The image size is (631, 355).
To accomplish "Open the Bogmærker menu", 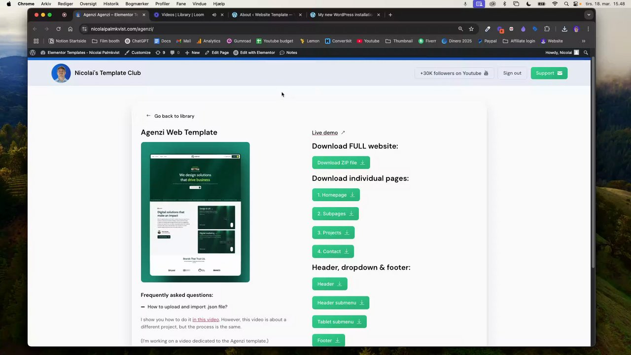I will point(137,3).
